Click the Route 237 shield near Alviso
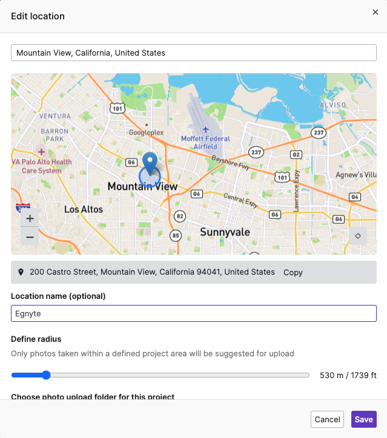Viewport: 387px width, 438px height. (x=319, y=132)
